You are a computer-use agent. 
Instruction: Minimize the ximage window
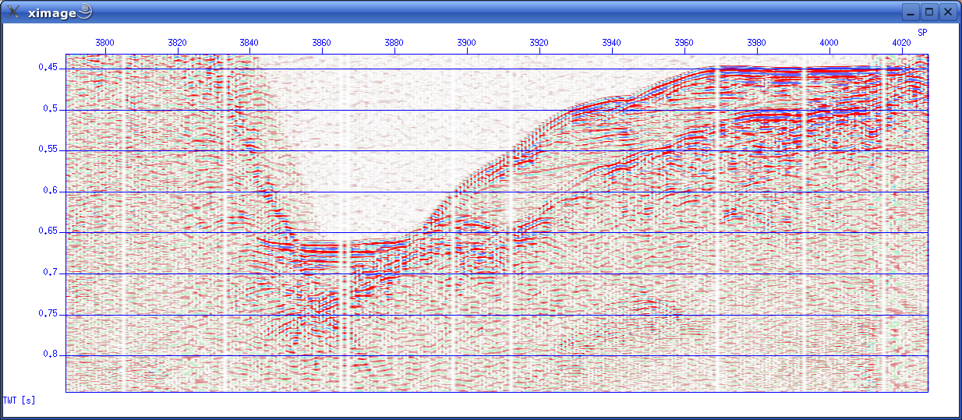pyautogui.click(x=911, y=12)
